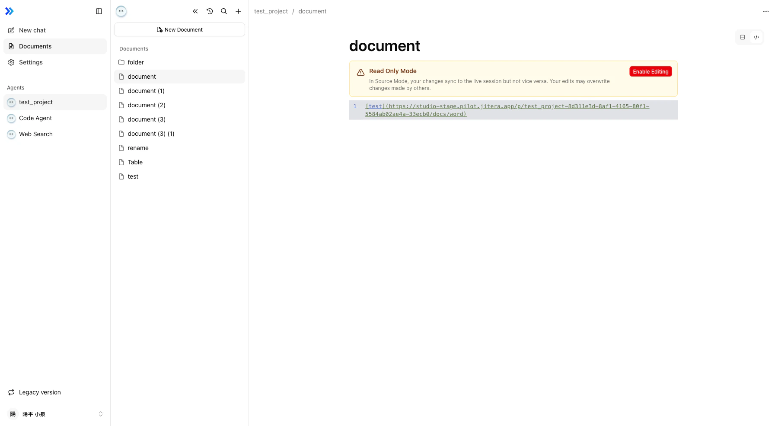Click document in the breadcrumb
The height and width of the screenshot is (426, 778).
pos(312,11)
